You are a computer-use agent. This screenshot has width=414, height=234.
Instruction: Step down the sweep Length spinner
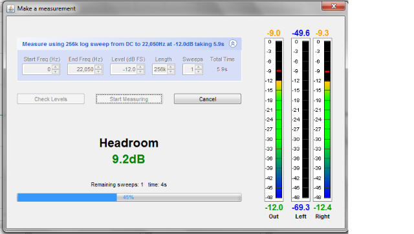click(171, 72)
